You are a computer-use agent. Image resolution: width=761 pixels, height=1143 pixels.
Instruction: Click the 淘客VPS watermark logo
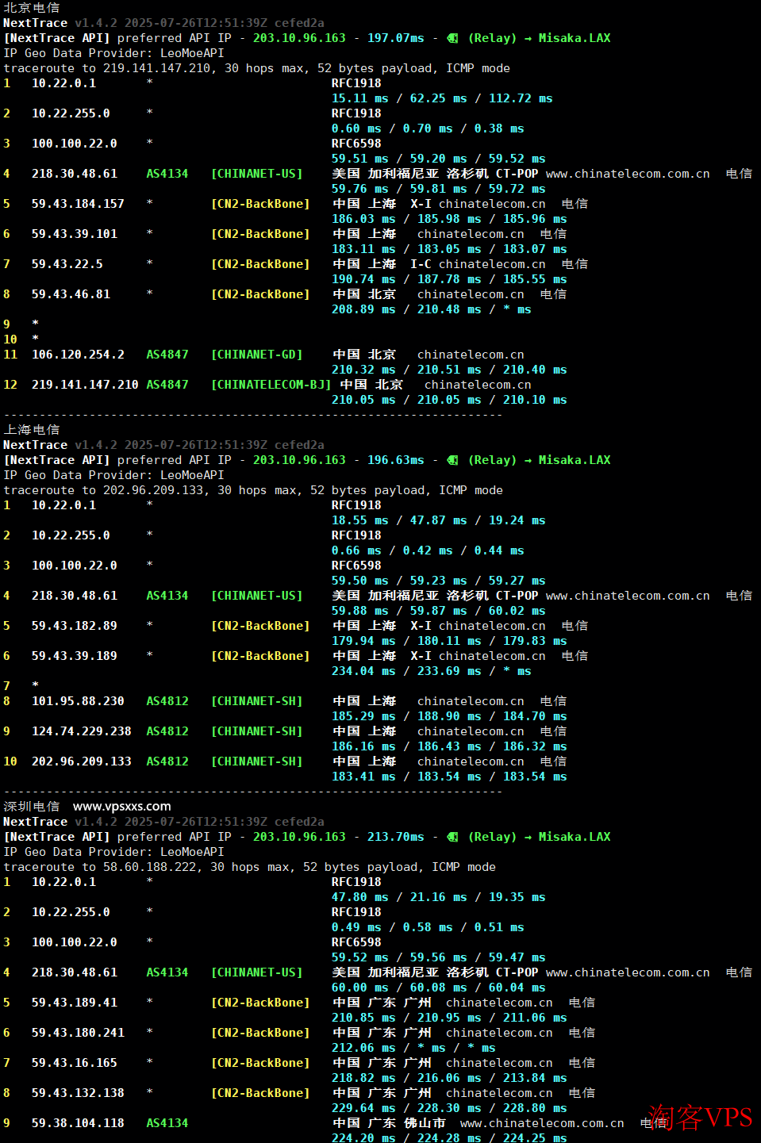(x=699, y=1118)
